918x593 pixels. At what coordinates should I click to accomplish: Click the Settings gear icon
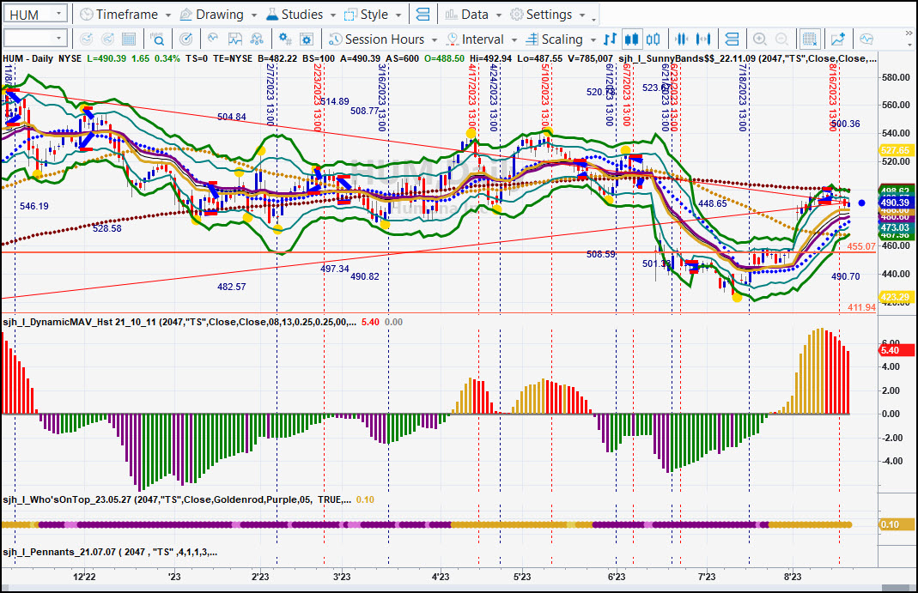coord(516,15)
